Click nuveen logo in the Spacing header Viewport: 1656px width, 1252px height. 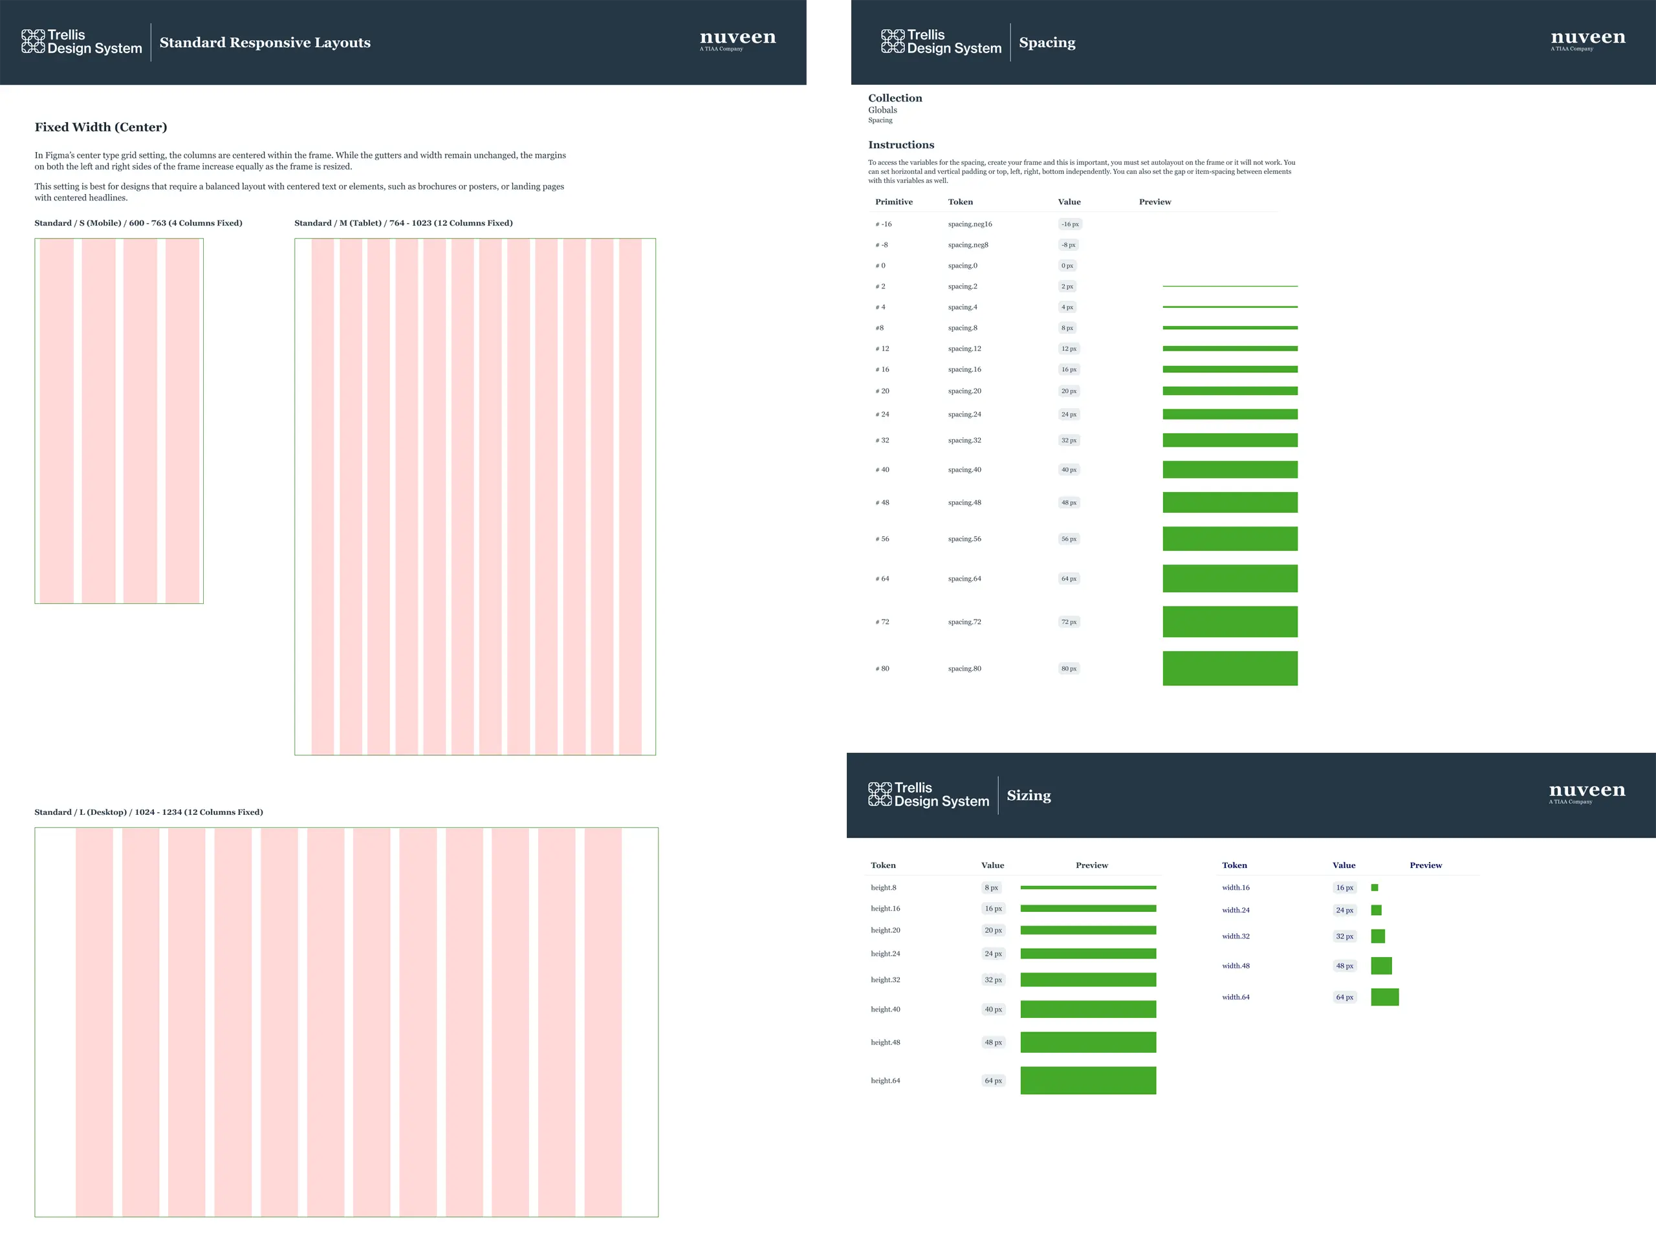[x=1588, y=39]
